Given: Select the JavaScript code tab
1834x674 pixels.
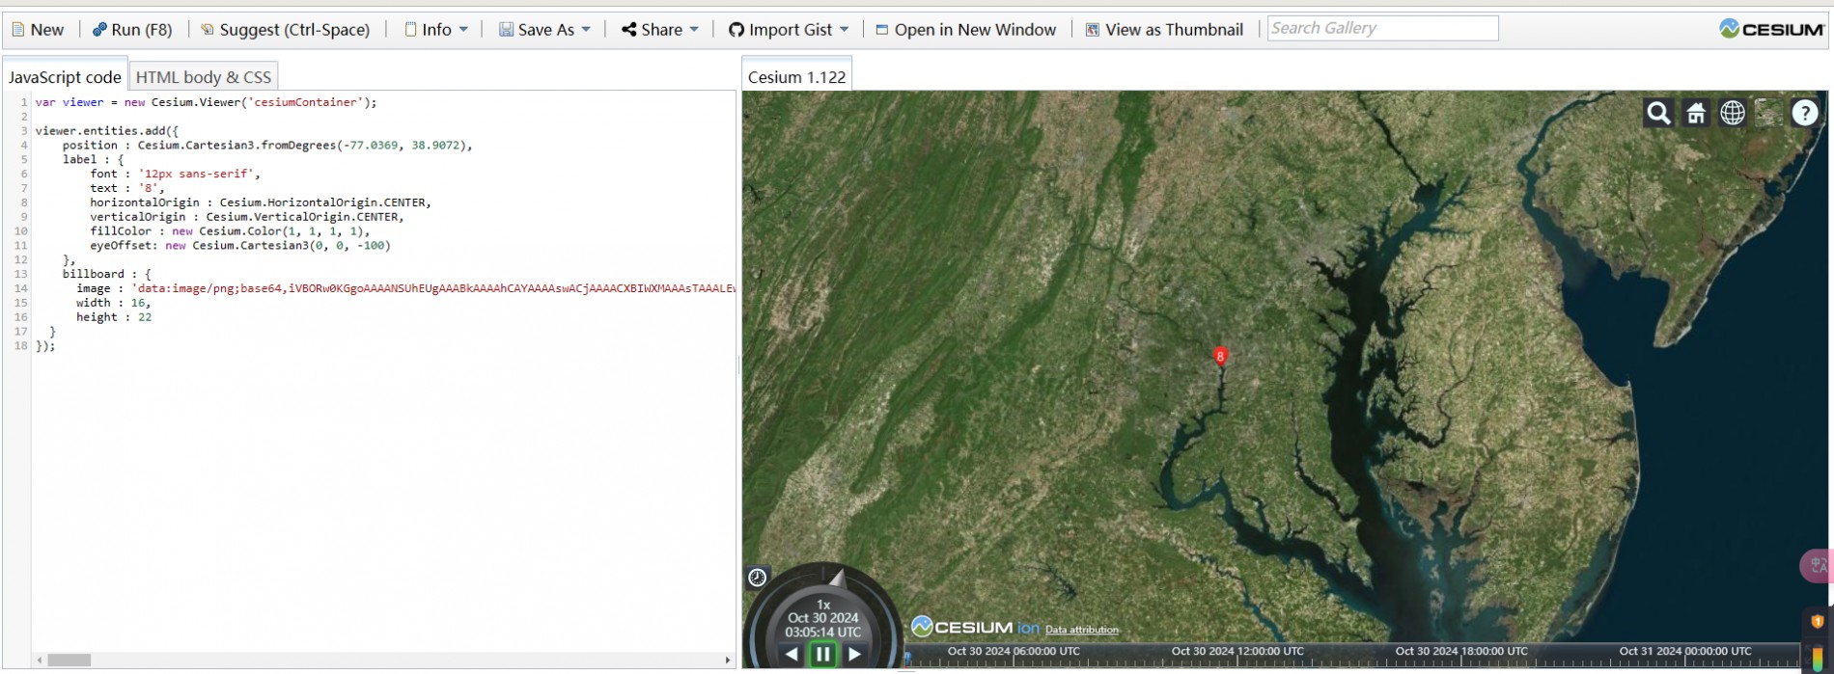Looking at the screenshot, I should pos(65,77).
